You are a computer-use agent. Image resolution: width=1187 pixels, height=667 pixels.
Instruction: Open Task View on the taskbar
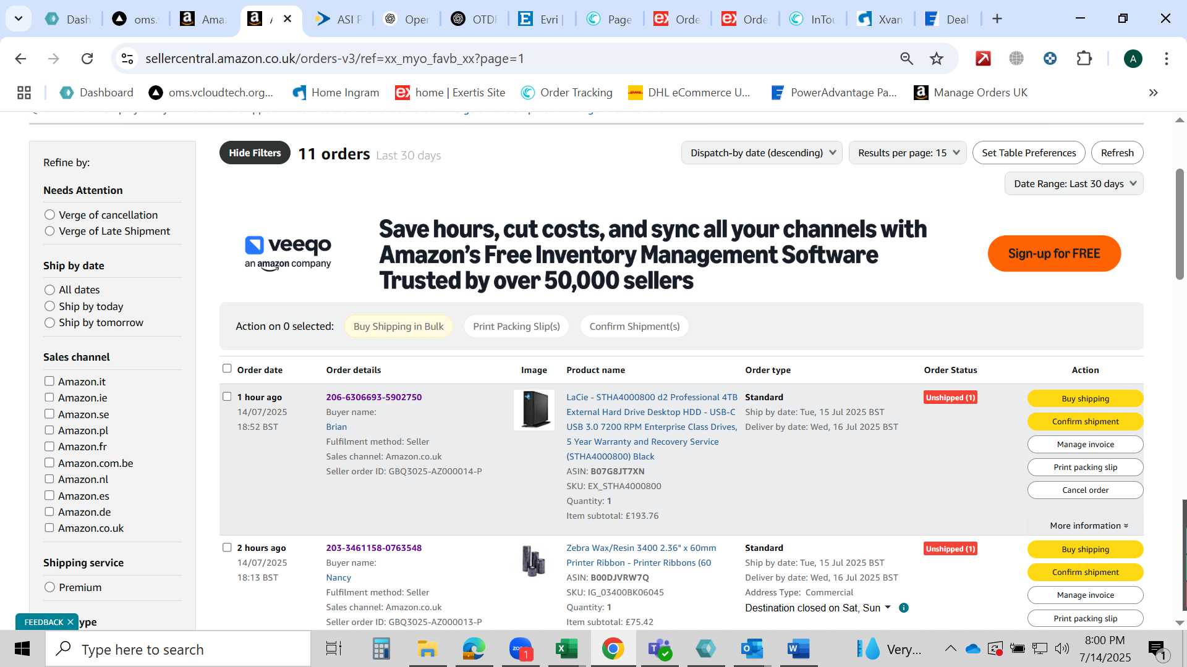click(x=334, y=649)
